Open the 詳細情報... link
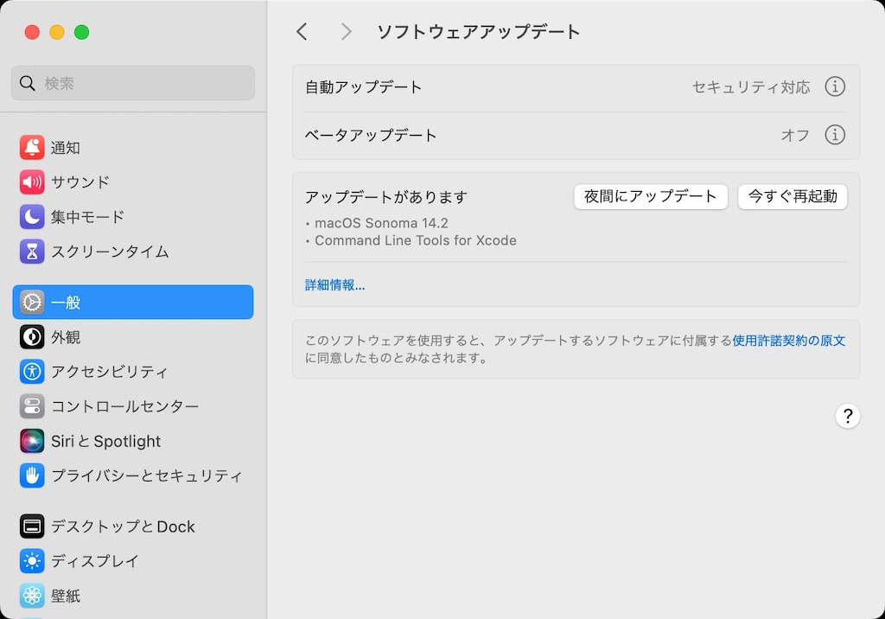Viewport: 885px width, 619px height. 334,284
